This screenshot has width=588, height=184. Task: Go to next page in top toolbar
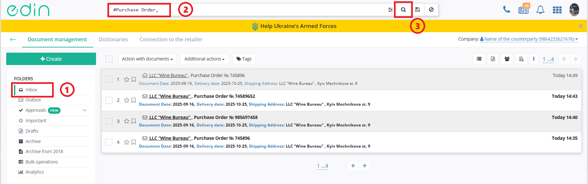coord(575,59)
